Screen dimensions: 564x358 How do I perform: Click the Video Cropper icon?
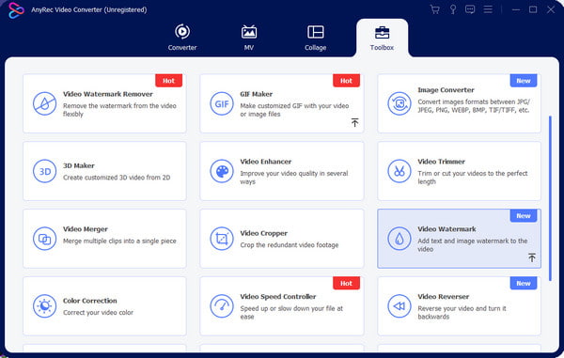222,239
